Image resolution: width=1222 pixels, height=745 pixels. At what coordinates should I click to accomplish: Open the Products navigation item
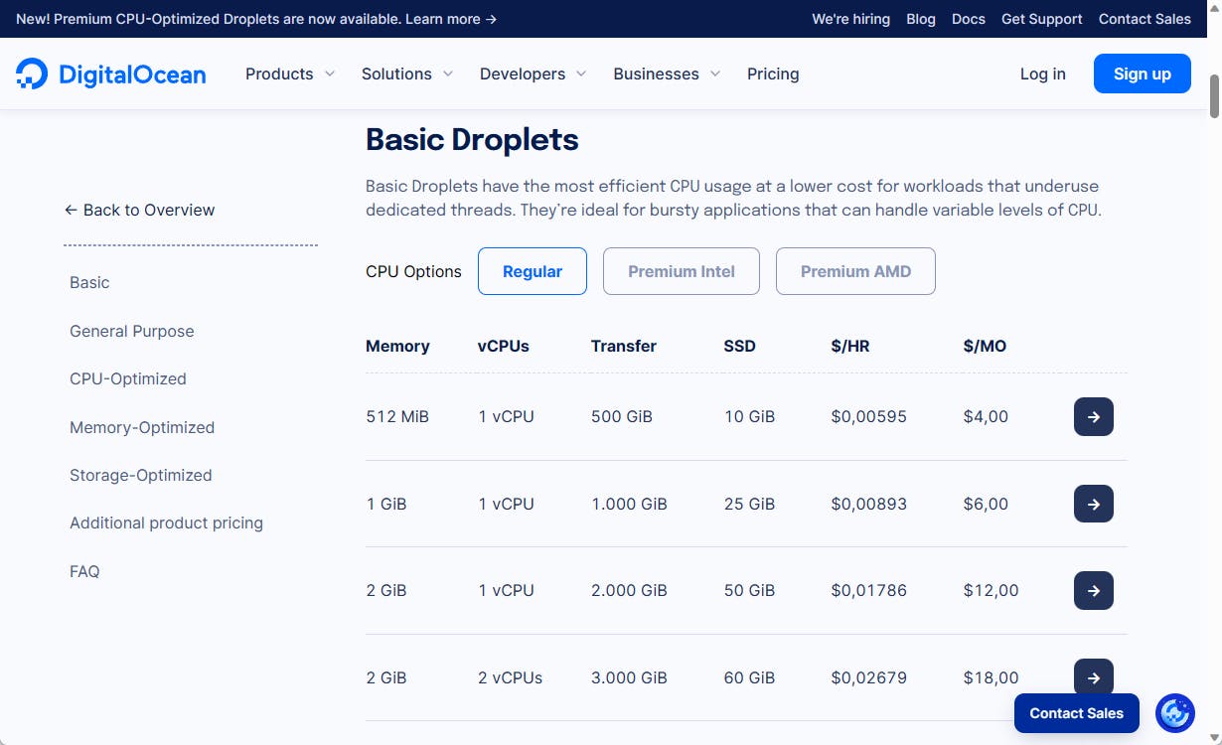pyautogui.click(x=279, y=74)
